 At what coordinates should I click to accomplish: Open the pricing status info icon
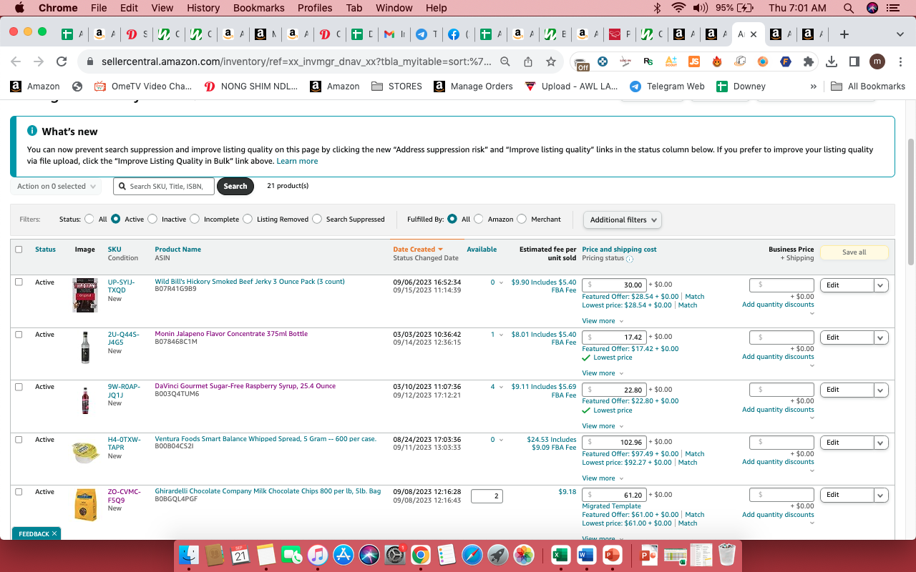click(630, 259)
